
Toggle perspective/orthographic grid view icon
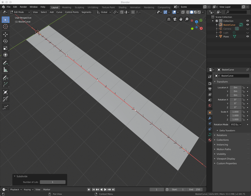click(x=169, y=19)
